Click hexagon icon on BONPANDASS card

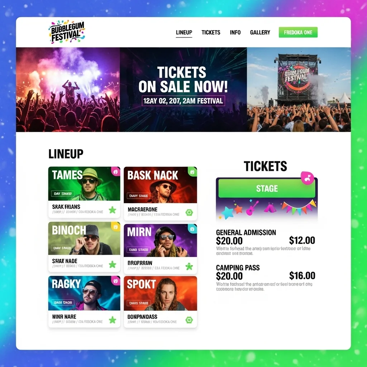pyautogui.click(x=189, y=320)
